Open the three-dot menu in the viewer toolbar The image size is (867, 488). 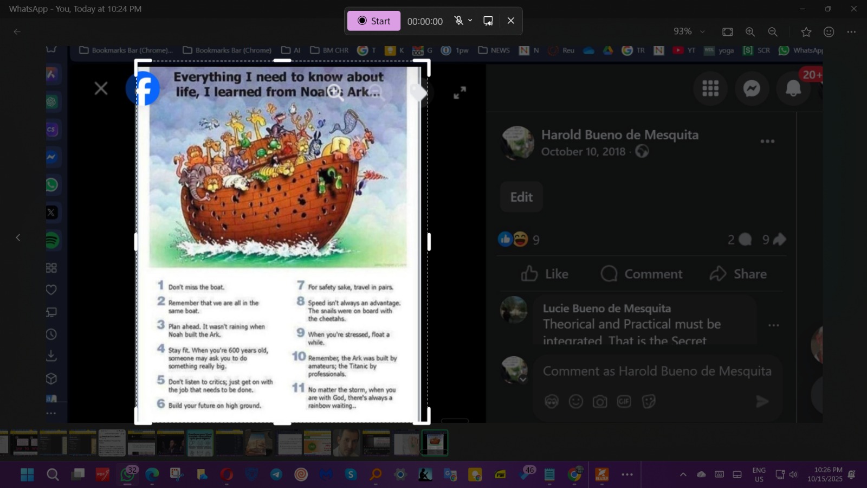pos(851,32)
